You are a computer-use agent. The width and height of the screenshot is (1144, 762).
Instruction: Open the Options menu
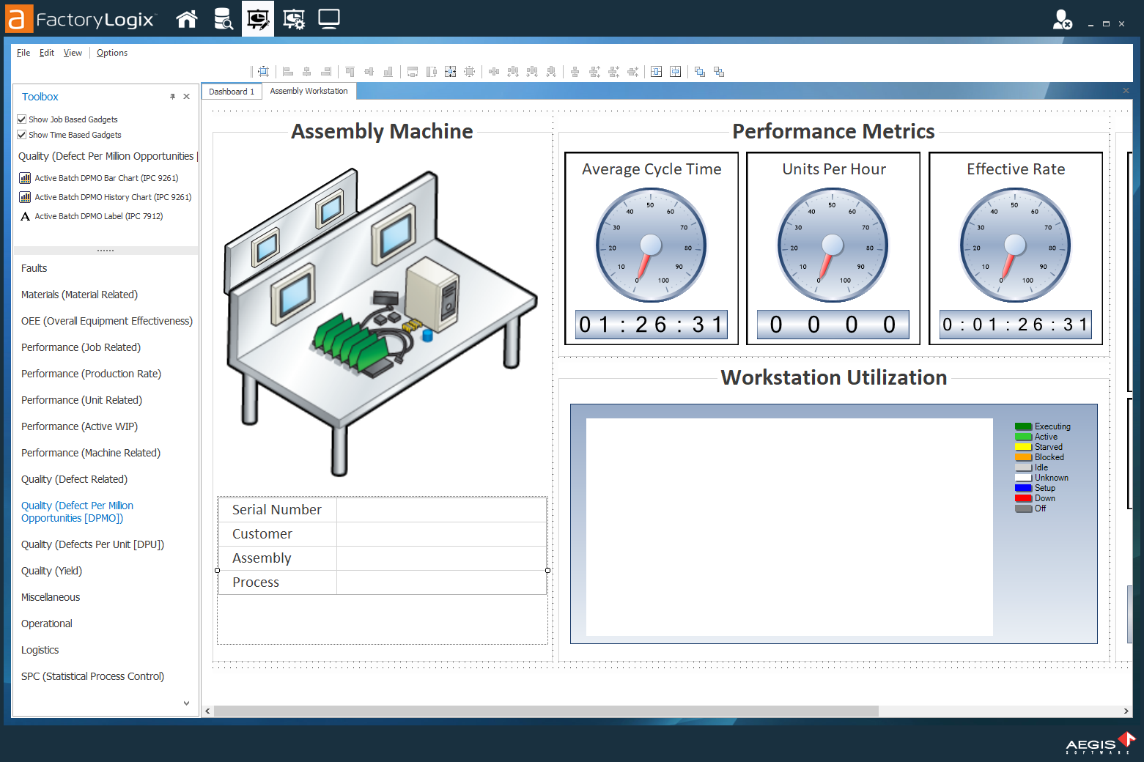click(x=111, y=52)
